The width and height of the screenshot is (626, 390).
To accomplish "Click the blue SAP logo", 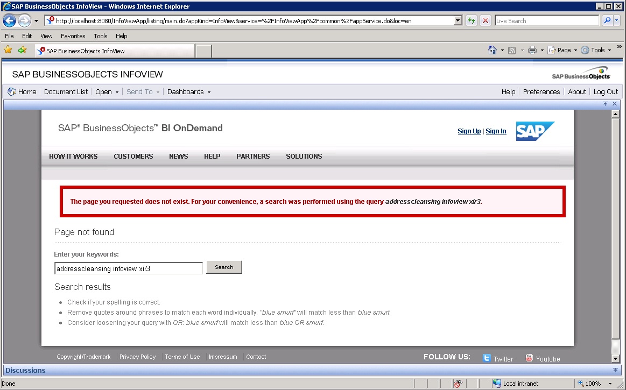I will coord(535,131).
